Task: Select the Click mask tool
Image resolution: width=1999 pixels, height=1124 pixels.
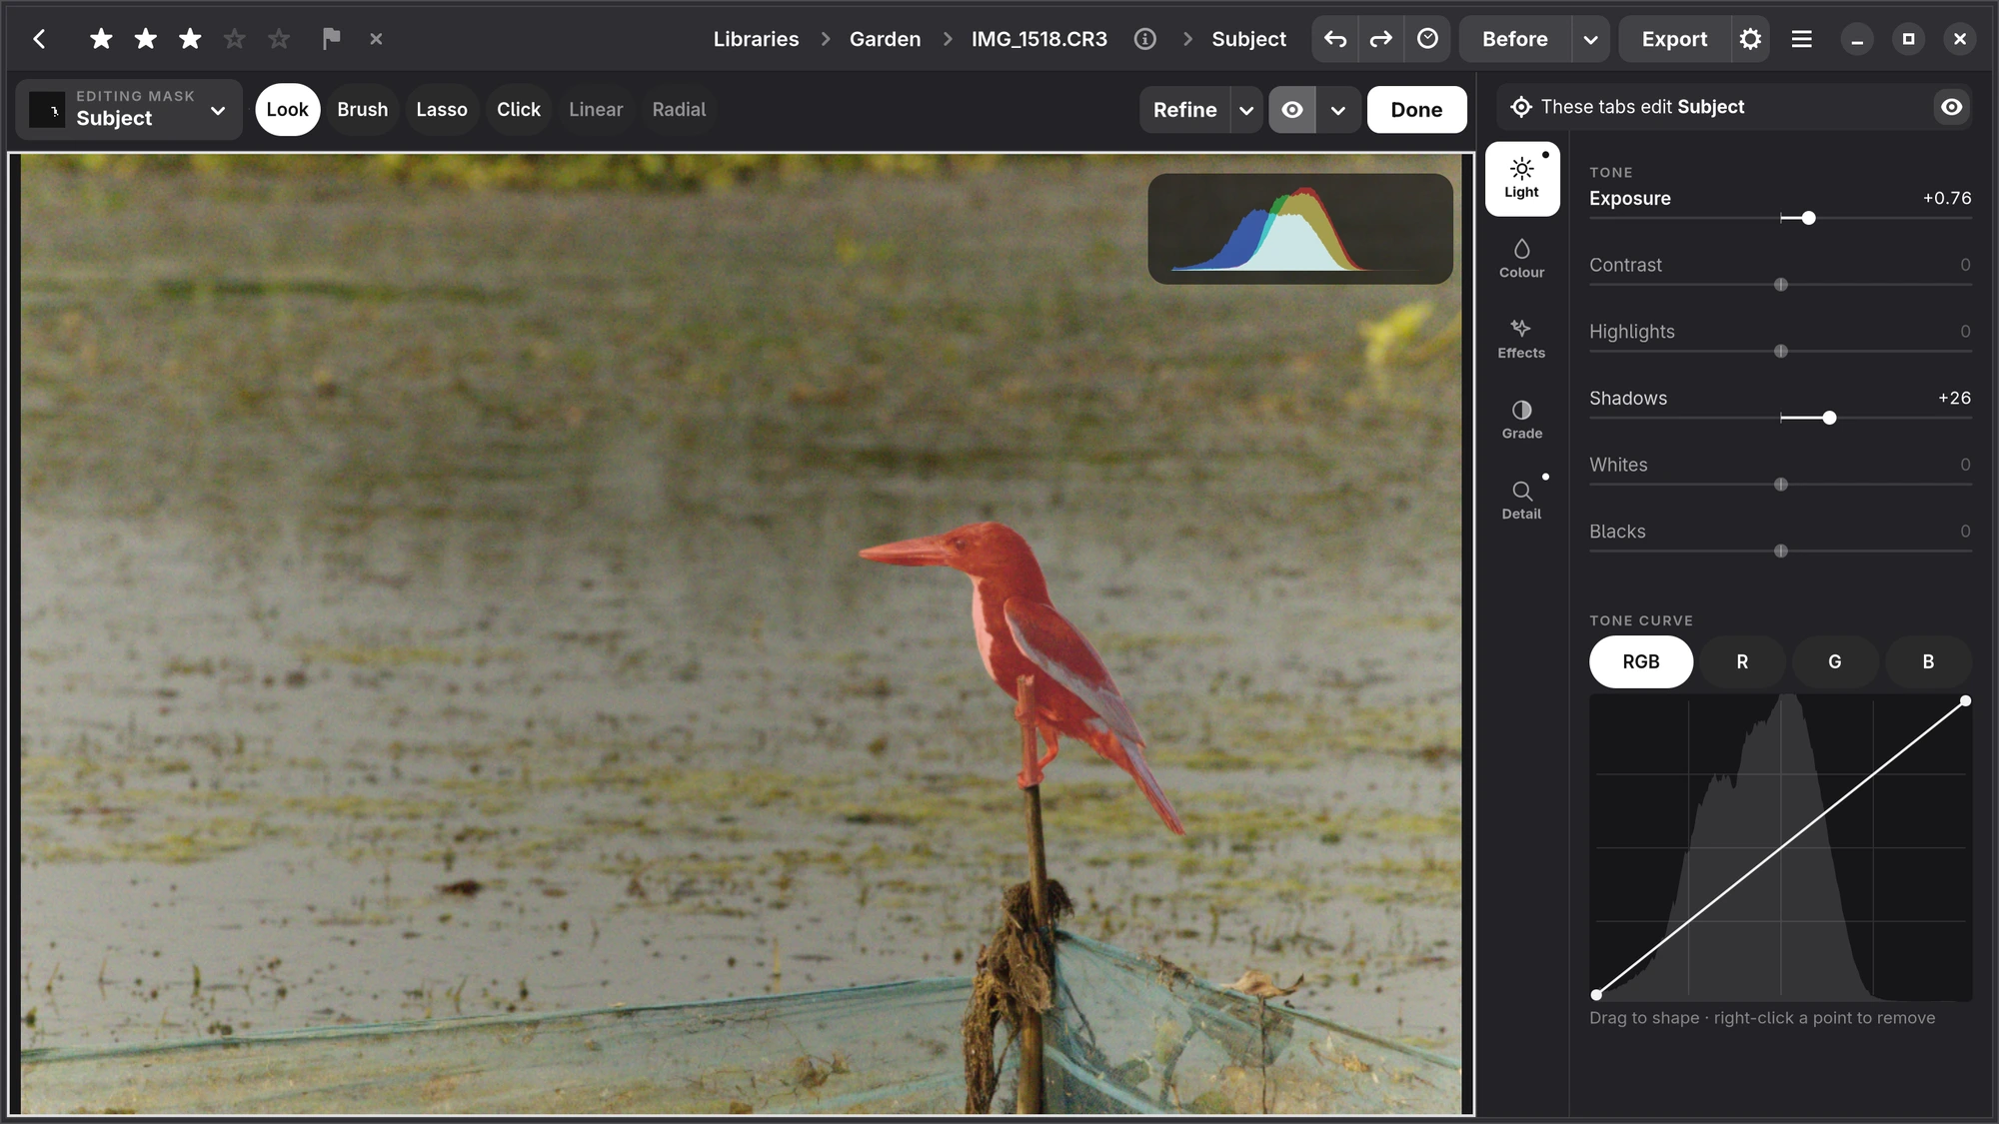Action: tap(519, 110)
